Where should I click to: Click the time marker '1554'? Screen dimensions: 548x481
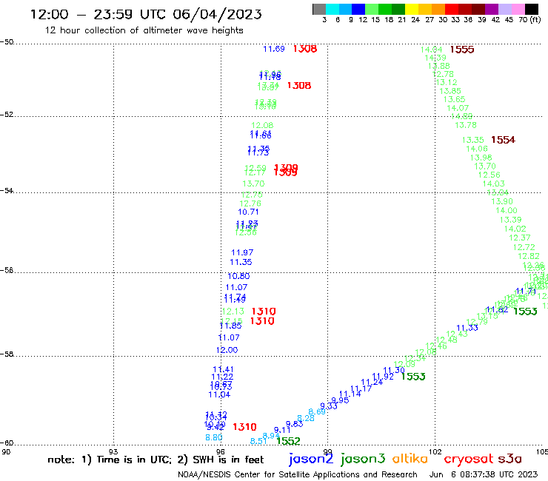[504, 140]
